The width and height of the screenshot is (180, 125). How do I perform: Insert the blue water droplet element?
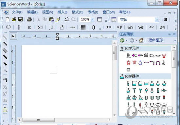pos(140,63)
